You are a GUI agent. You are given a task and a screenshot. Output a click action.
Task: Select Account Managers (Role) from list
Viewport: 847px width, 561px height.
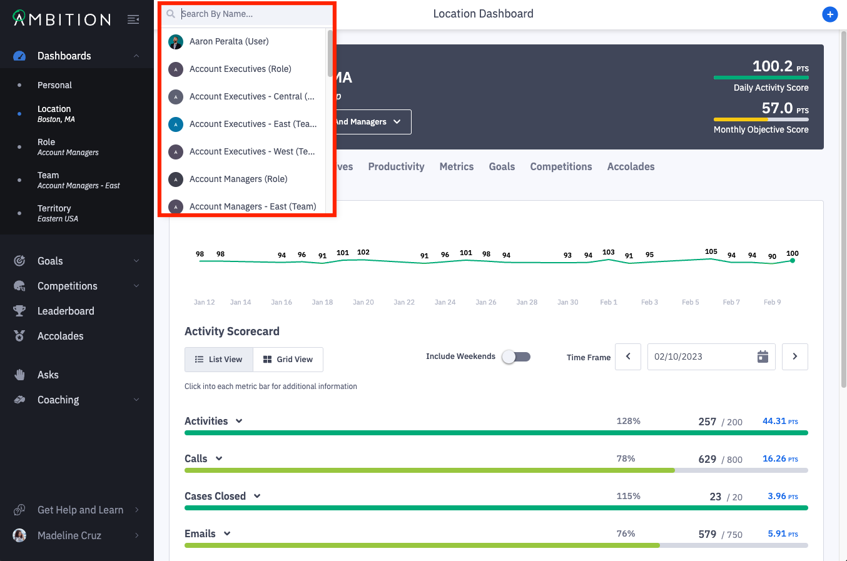[x=238, y=179]
